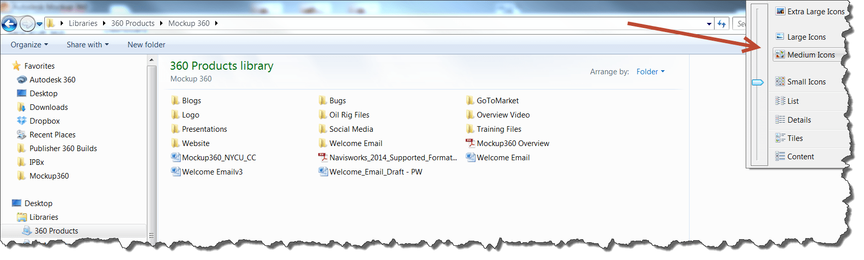Open IPBx folder in sidebar
This screenshot has height=260, width=864.
pyautogui.click(x=31, y=162)
